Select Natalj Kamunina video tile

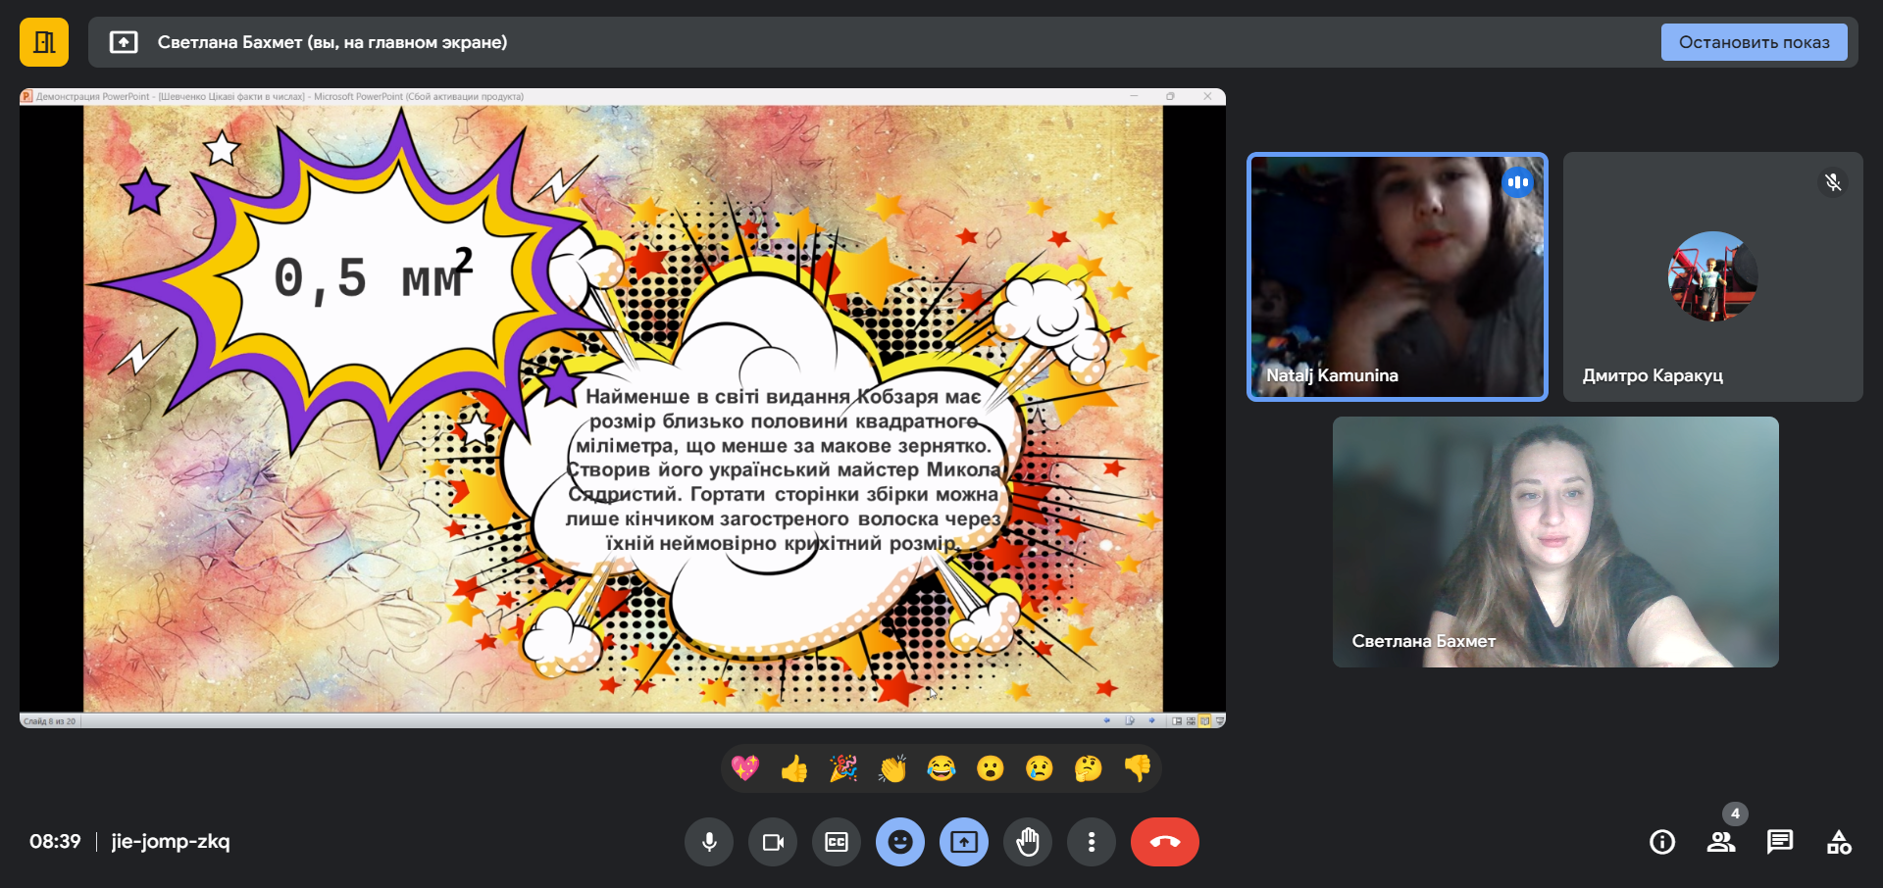(1397, 276)
